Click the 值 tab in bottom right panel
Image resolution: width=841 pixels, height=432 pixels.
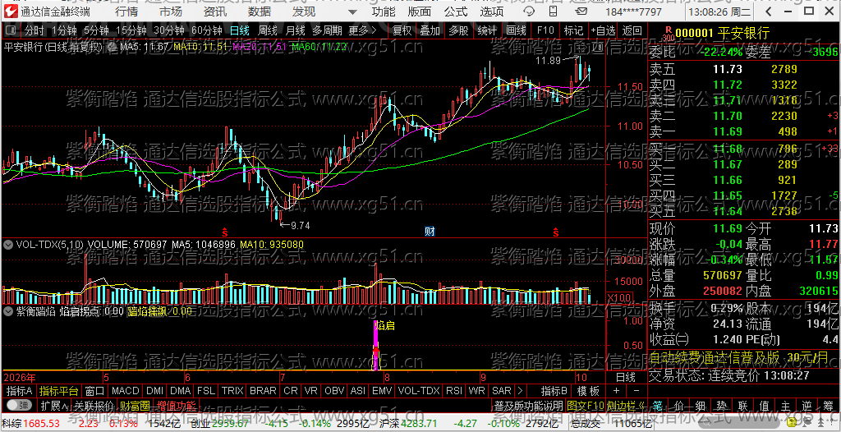[x=765, y=405]
